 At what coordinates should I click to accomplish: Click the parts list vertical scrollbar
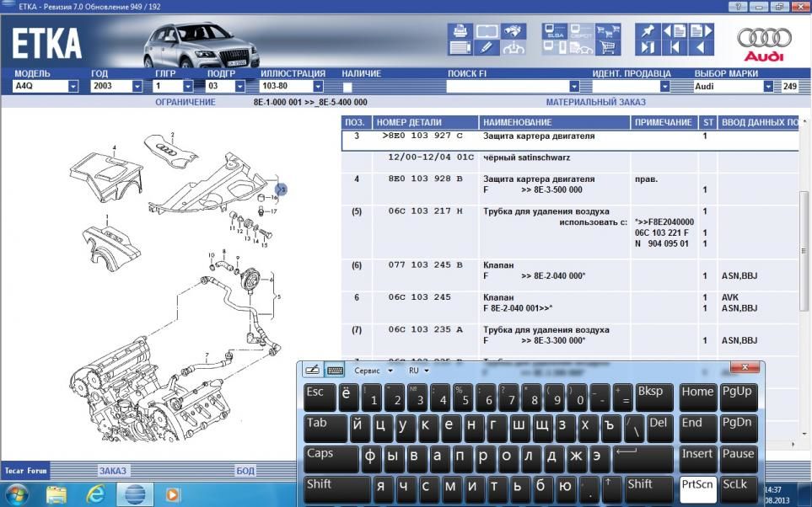click(804, 251)
